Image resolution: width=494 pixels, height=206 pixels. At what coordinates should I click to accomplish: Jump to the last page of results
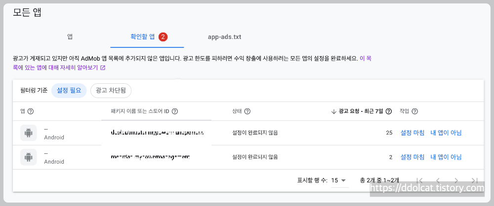click(474, 180)
